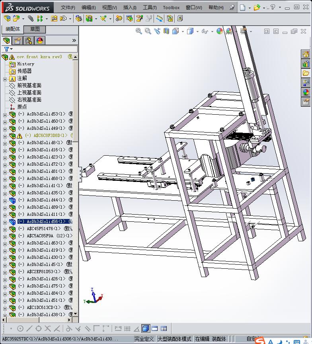Click the Interference Detection icon

(160, 18)
